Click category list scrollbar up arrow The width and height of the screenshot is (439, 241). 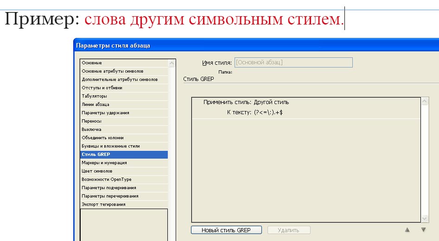click(172, 63)
